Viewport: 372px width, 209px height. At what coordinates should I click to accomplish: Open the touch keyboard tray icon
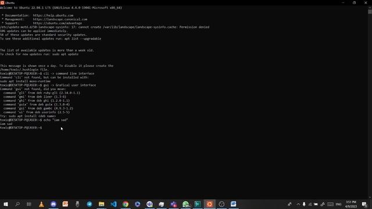pyautogui.click(x=330, y=204)
